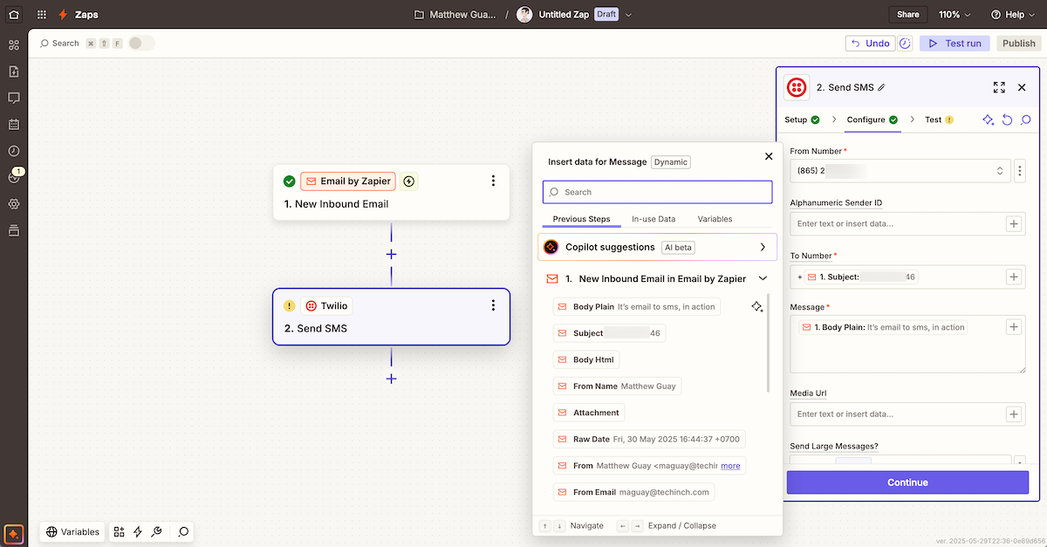1047x547 pixels.
Task: Click the Copilot button in bottom-left corner
Action: coord(14,532)
